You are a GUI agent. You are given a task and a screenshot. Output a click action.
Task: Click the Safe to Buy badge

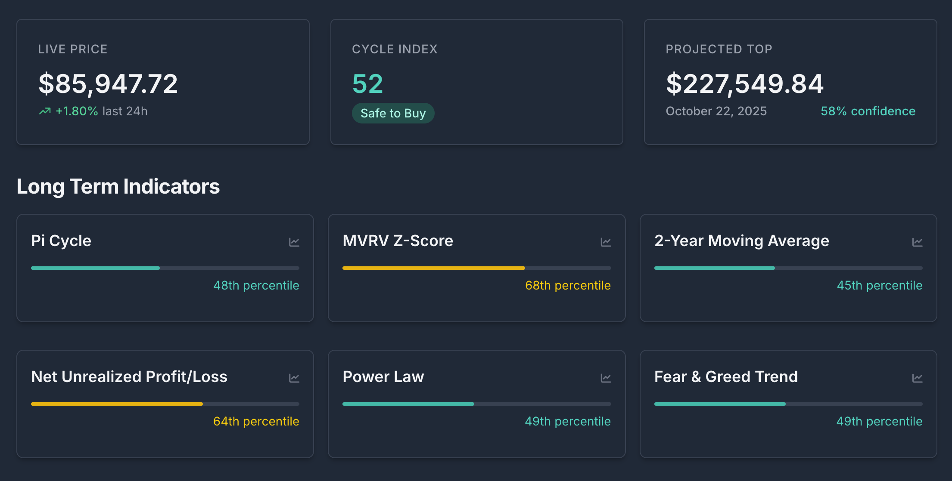[393, 113]
